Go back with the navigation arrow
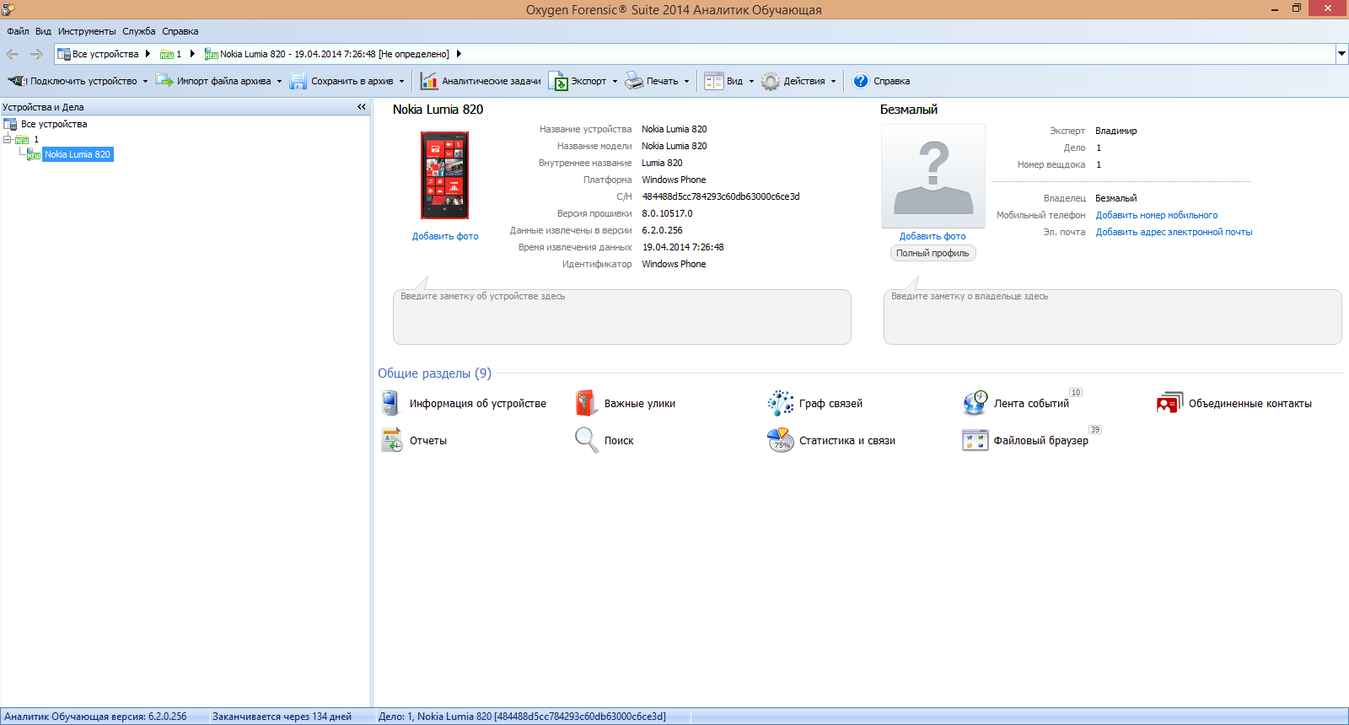The width and height of the screenshot is (1349, 725). pyautogui.click(x=13, y=54)
